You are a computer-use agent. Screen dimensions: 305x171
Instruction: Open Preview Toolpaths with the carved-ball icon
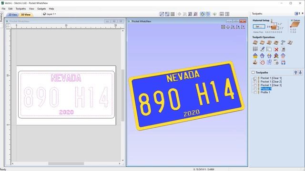point(255,62)
